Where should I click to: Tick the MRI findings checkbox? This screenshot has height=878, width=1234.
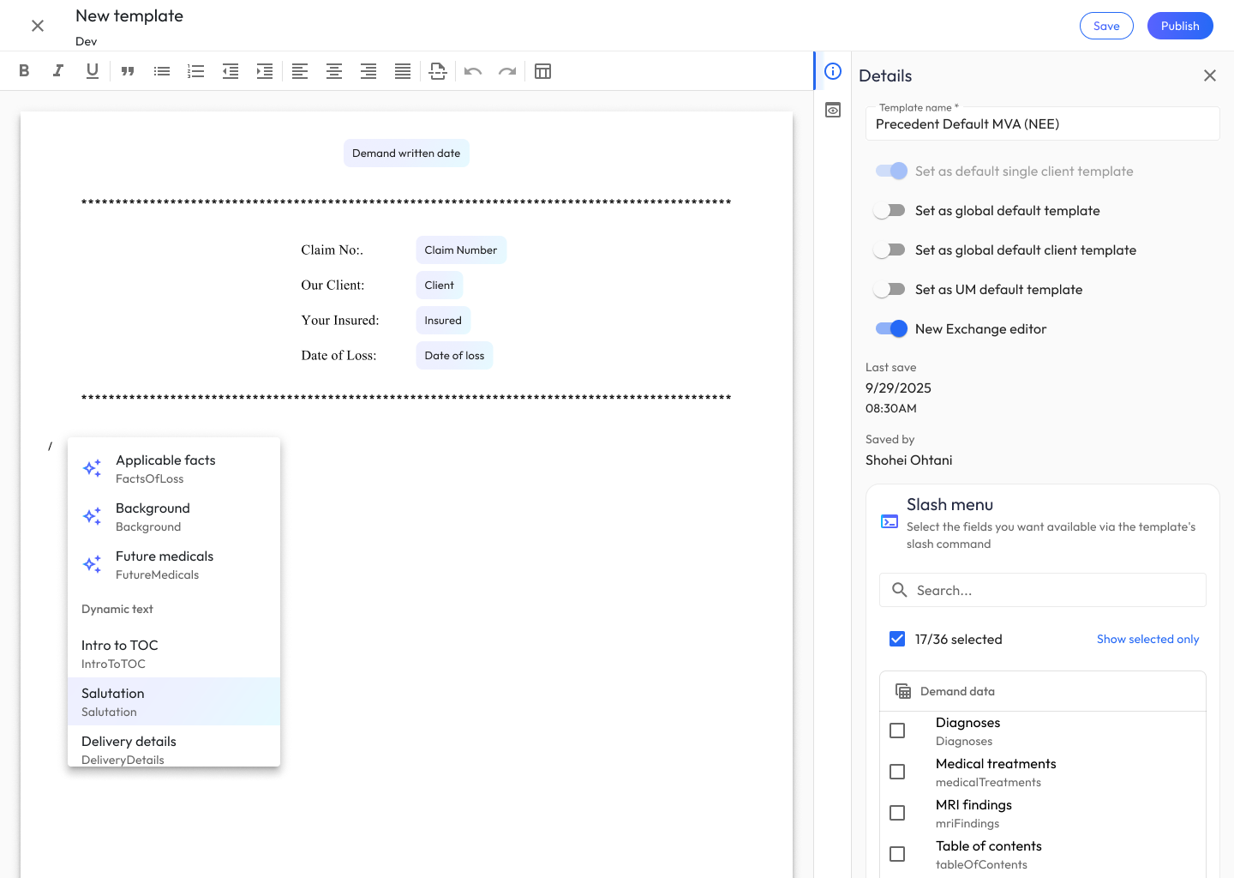tap(897, 813)
